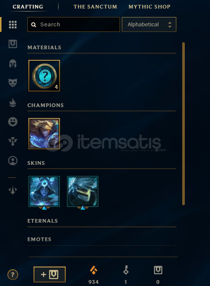
Task: Switch to The Sanctum tab
Action: point(95,7)
